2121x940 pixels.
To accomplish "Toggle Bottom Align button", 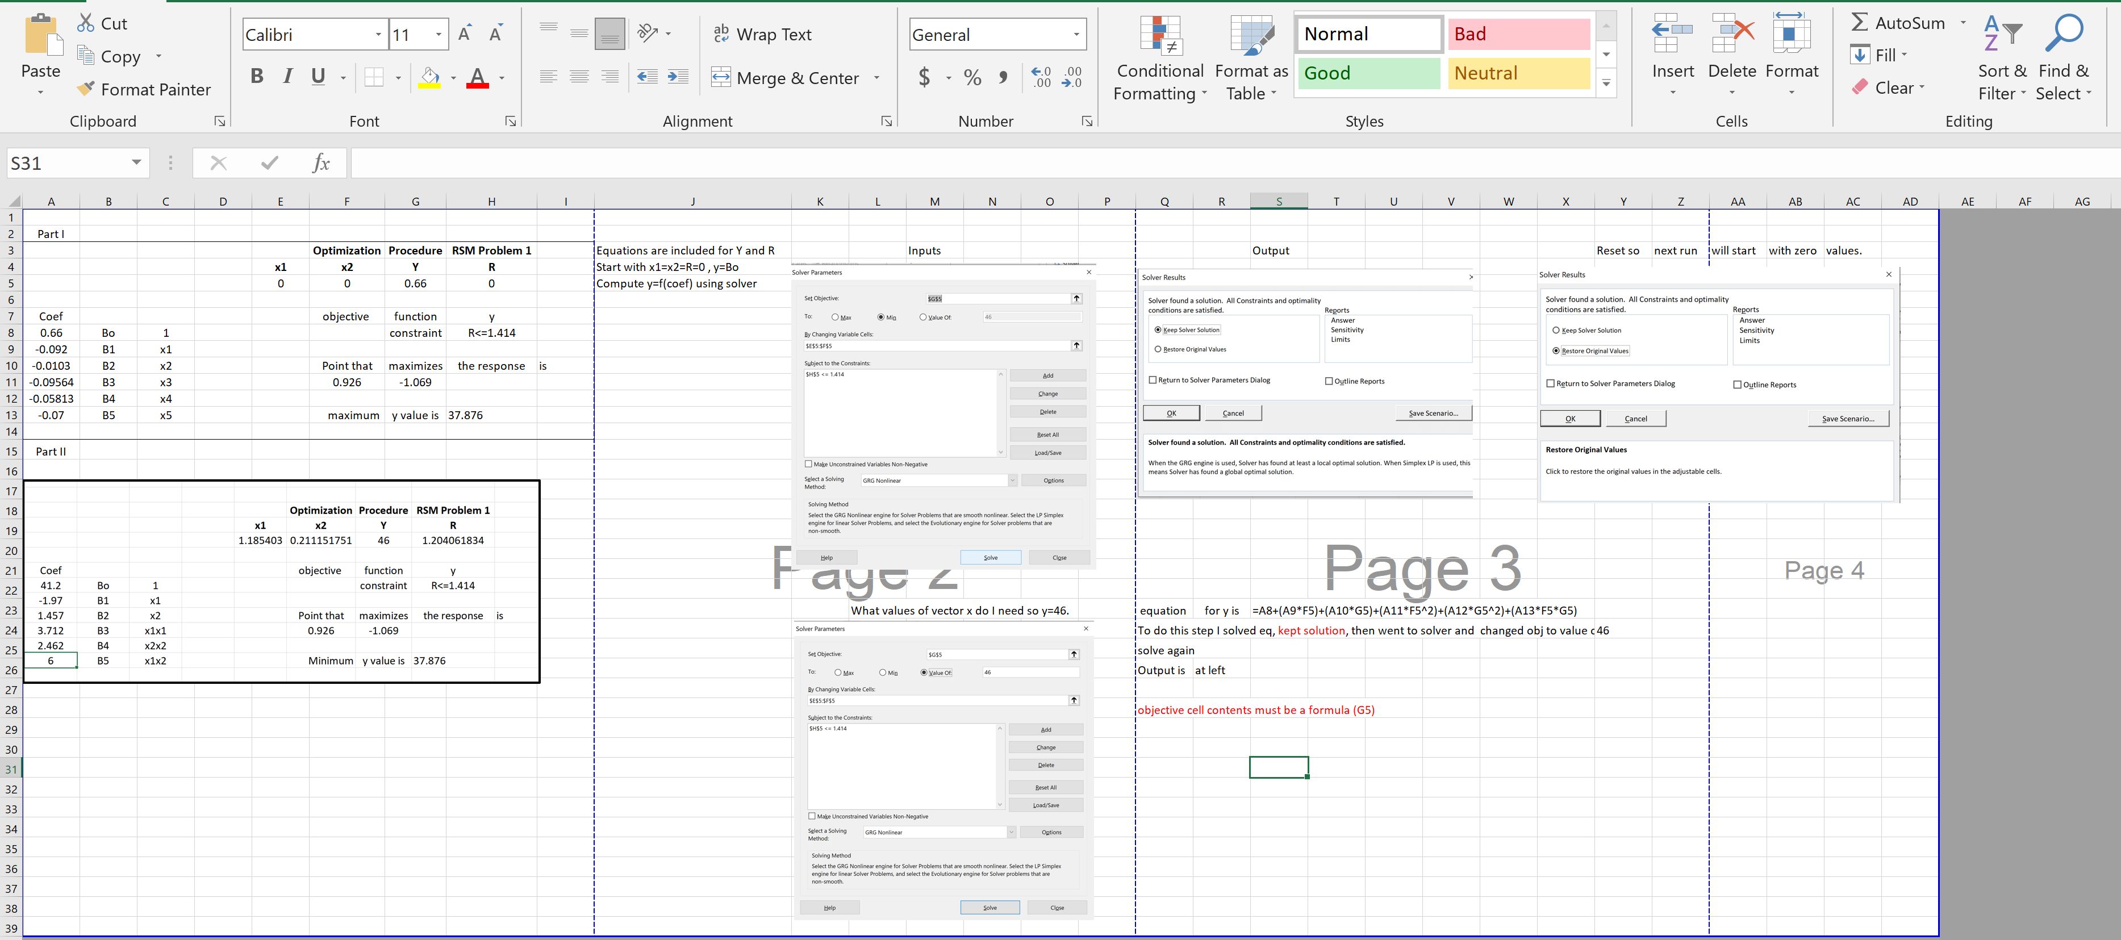I will 610,34.
